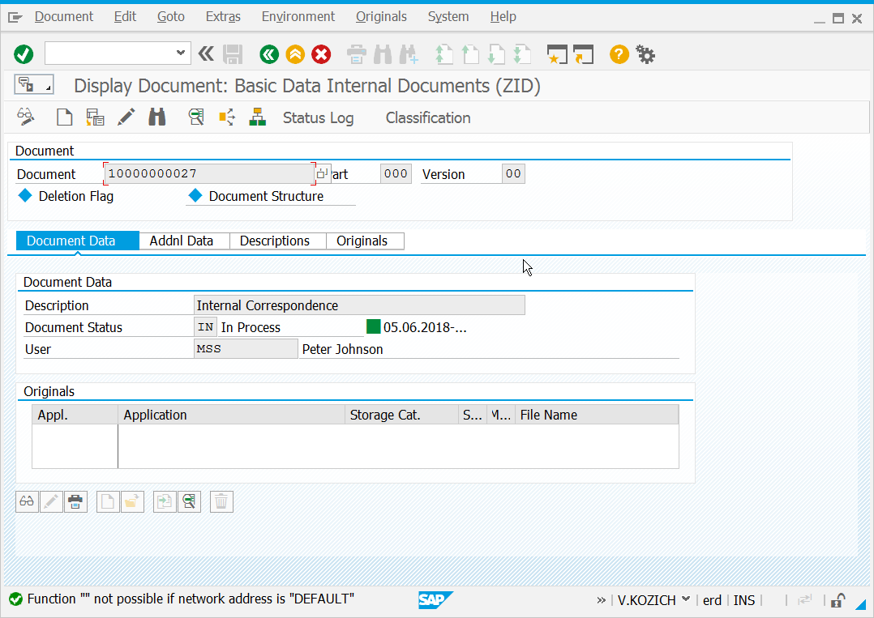Viewport: 874px width, 618px height.
Task: Create new session window icon
Action: pyautogui.click(x=557, y=54)
